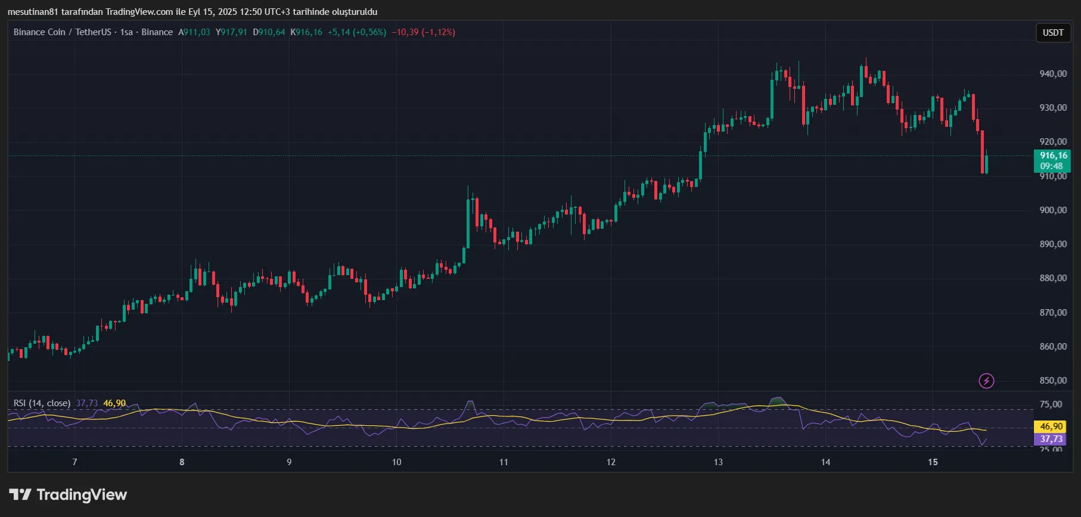Image resolution: width=1081 pixels, height=517 pixels.
Task: Click date label 15 on time axis
Action: (x=933, y=462)
